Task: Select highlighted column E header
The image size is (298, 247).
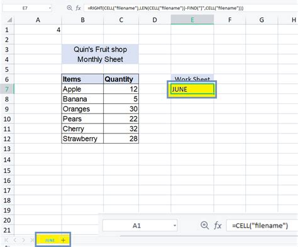Action: 192,20
